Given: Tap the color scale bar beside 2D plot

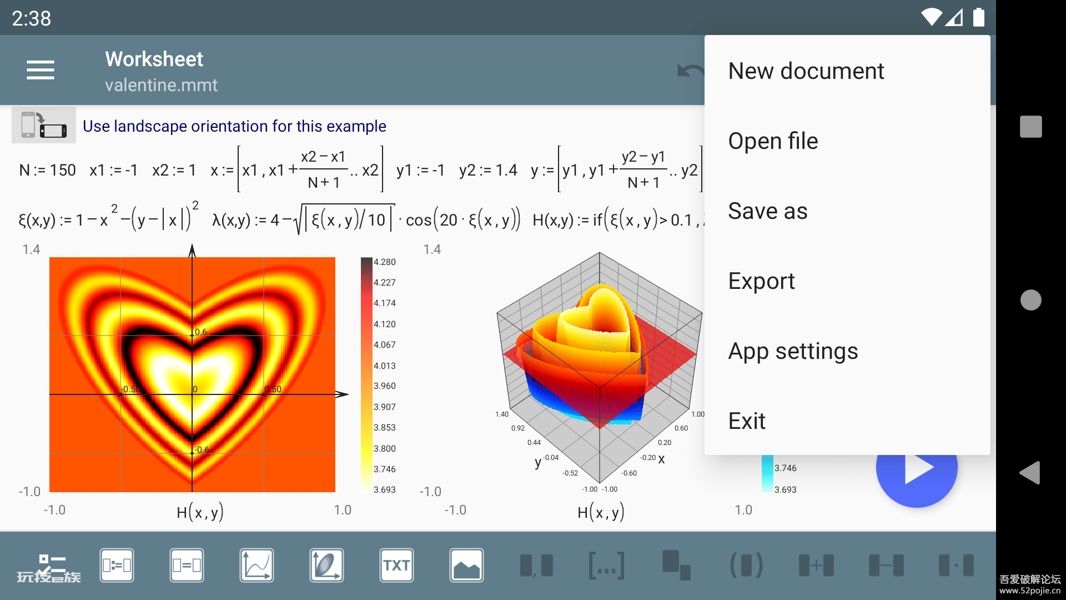Looking at the screenshot, I should click(x=366, y=374).
